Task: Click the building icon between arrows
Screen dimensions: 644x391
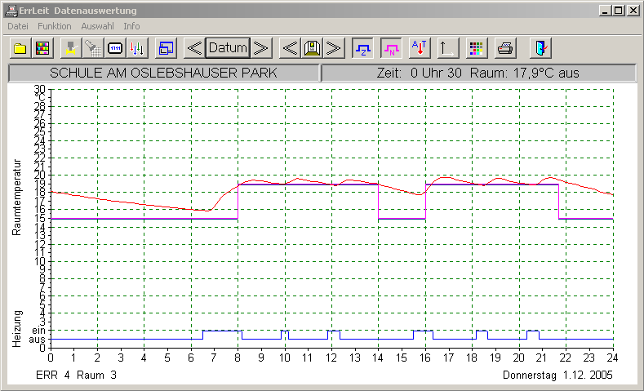Action: [x=311, y=47]
